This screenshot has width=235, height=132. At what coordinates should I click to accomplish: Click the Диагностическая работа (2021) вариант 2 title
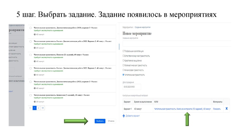pos(66,82)
